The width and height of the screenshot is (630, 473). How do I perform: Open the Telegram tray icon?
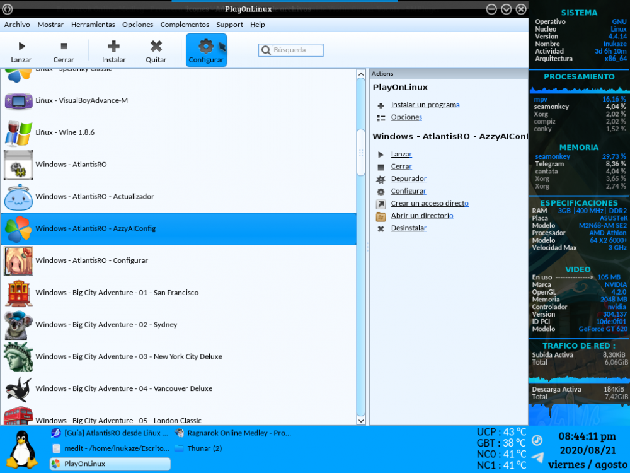coord(537,458)
